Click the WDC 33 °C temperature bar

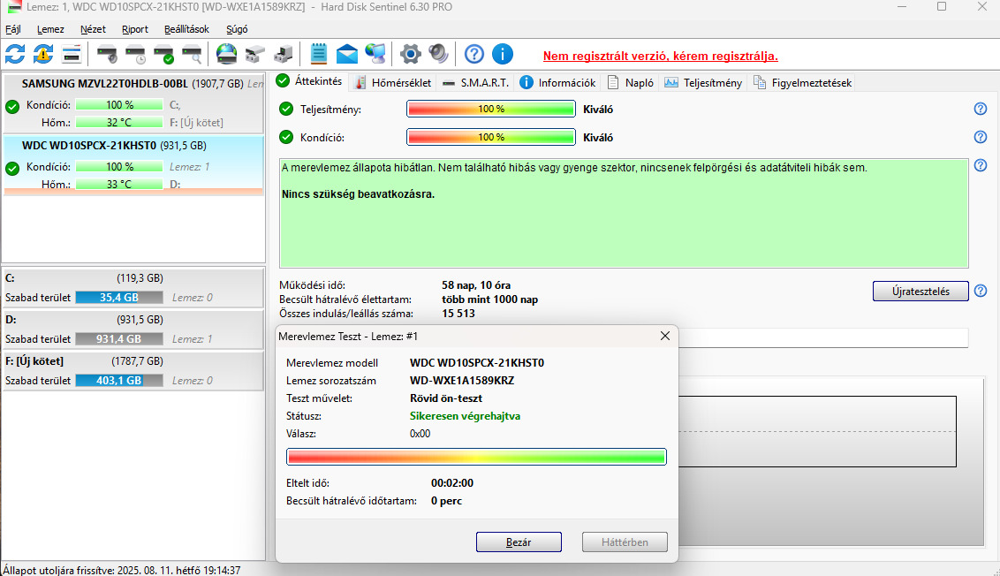coord(119,185)
